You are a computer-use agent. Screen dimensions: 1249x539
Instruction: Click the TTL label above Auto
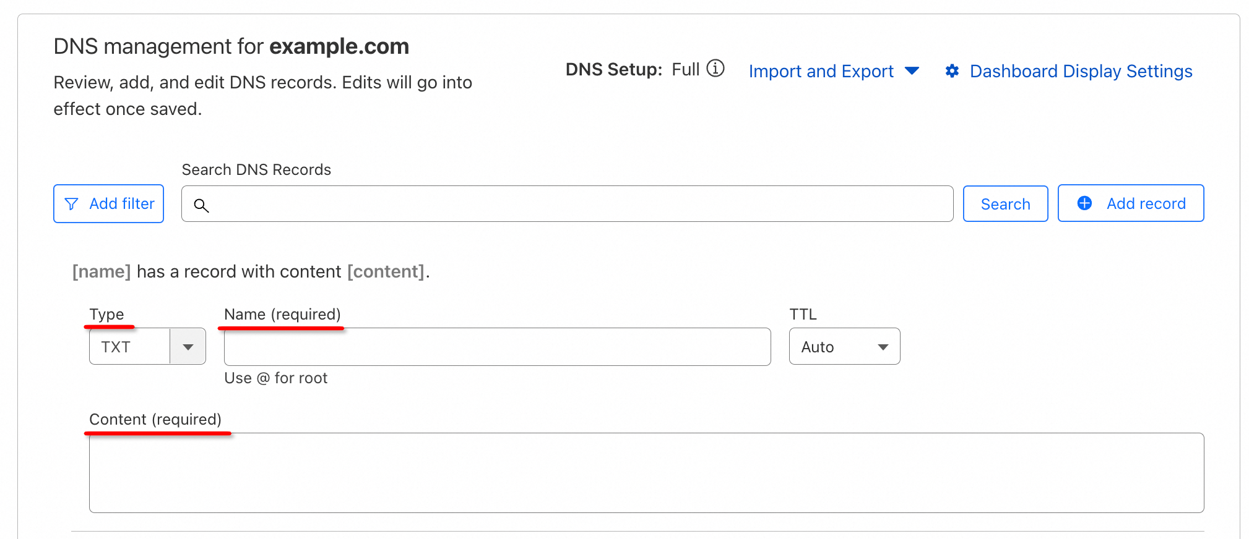tap(803, 314)
